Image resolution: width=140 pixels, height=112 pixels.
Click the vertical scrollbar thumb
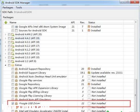click(136, 95)
